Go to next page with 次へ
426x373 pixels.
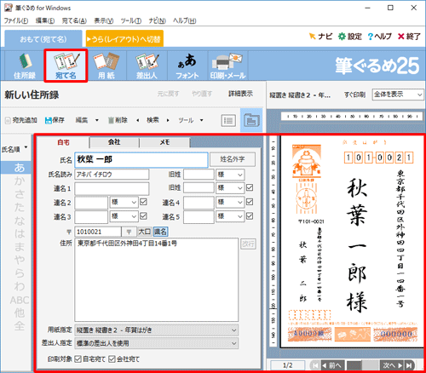392,365
